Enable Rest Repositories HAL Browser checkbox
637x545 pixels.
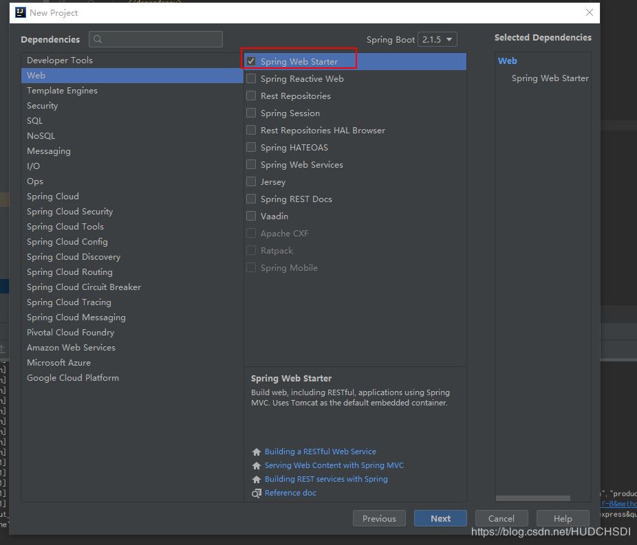251,130
